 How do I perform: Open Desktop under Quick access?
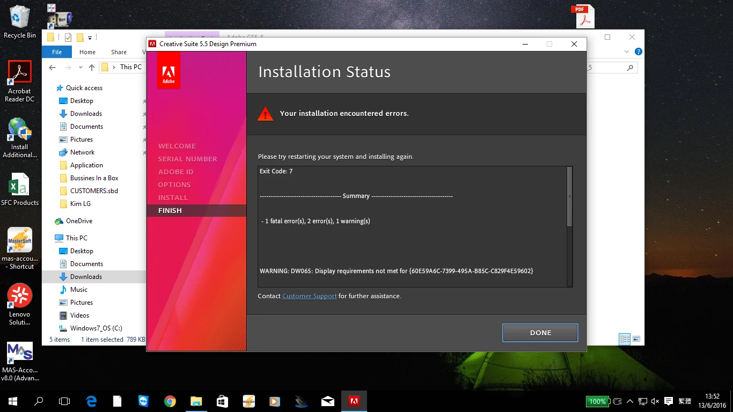82,101
